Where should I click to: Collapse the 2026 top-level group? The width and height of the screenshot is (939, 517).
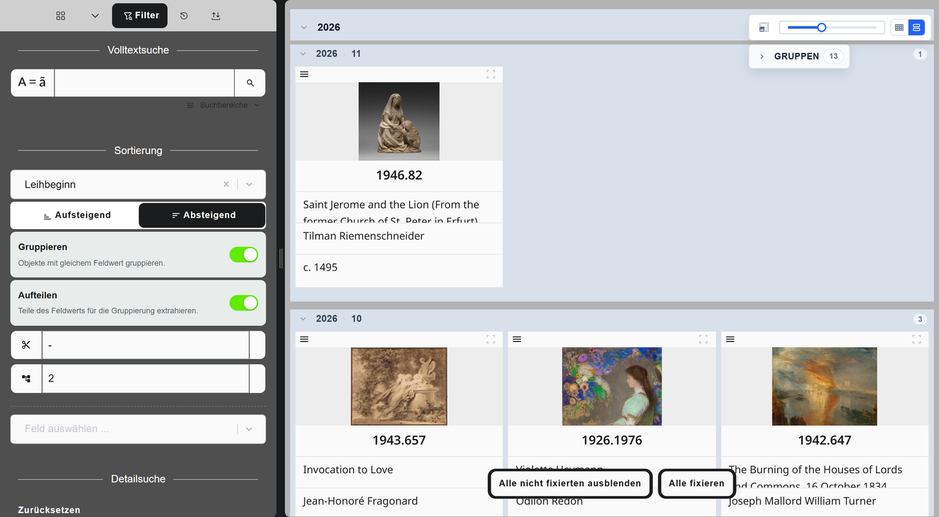pos(304,27)
